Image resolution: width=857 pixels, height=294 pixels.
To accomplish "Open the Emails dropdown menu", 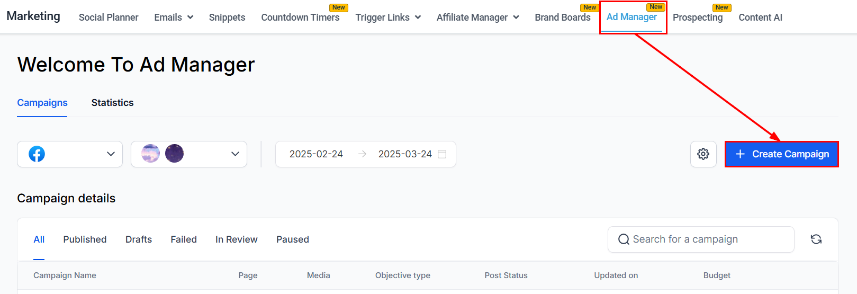I will 174,17.
